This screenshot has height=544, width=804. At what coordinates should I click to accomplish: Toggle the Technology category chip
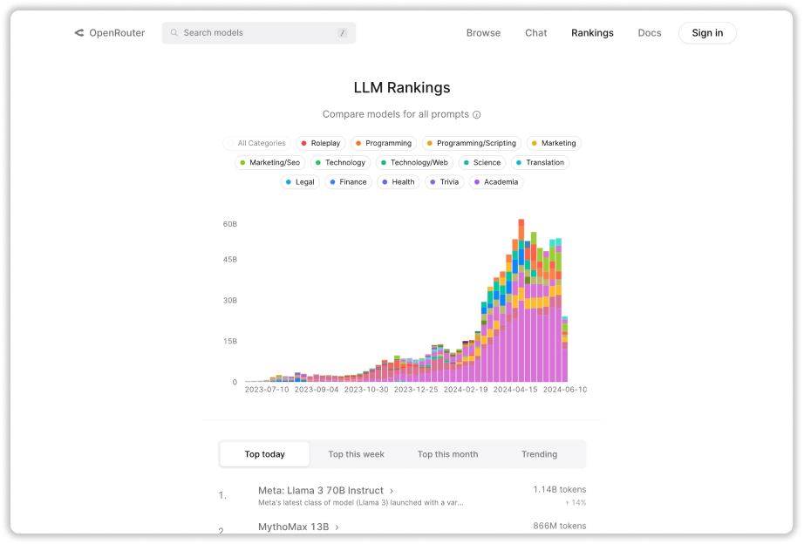pyautogui.click(x=340, y=162)
